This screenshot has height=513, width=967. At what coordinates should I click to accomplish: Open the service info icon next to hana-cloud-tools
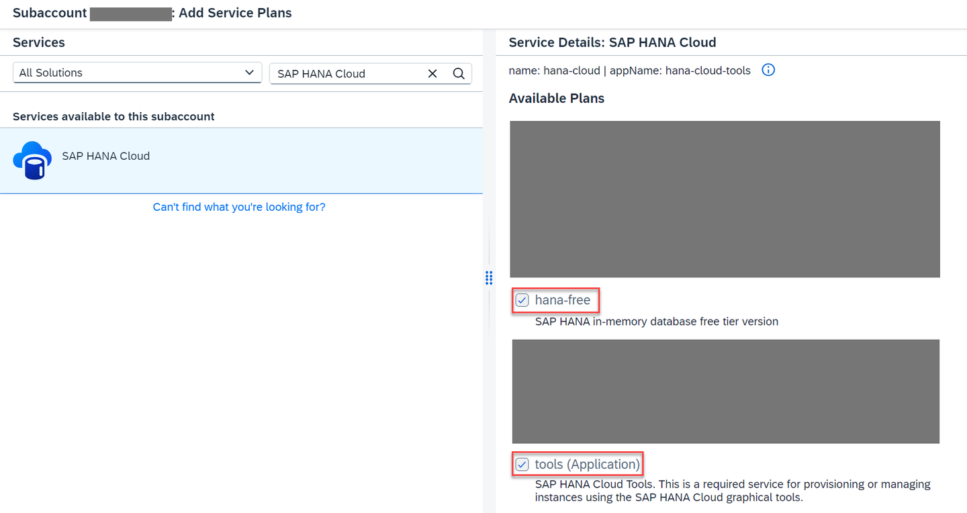click(x=768, y=70)
